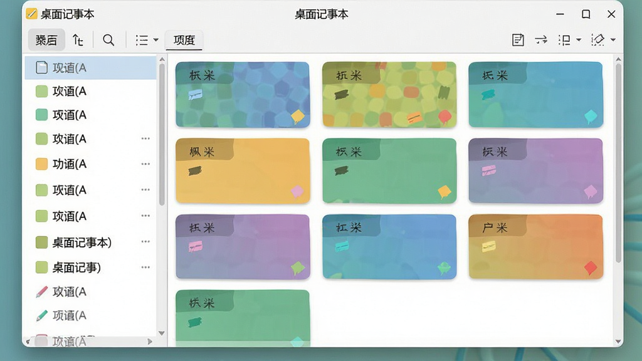Click dark brush mark on solid orange card
642x361 pixels.
tap(195, 170)
